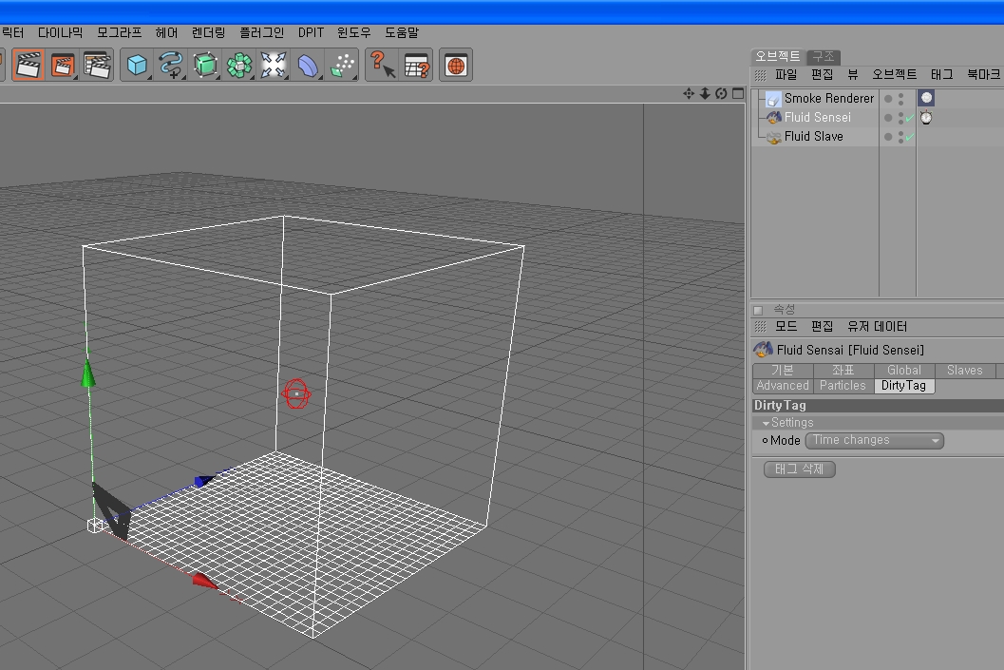The height and width of the screenshot is (670, 1004).
Task: Open the 윈도우 menu
Action: pos(354,32)
